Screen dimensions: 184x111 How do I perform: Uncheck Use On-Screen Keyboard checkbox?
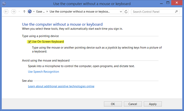(29, 42)
